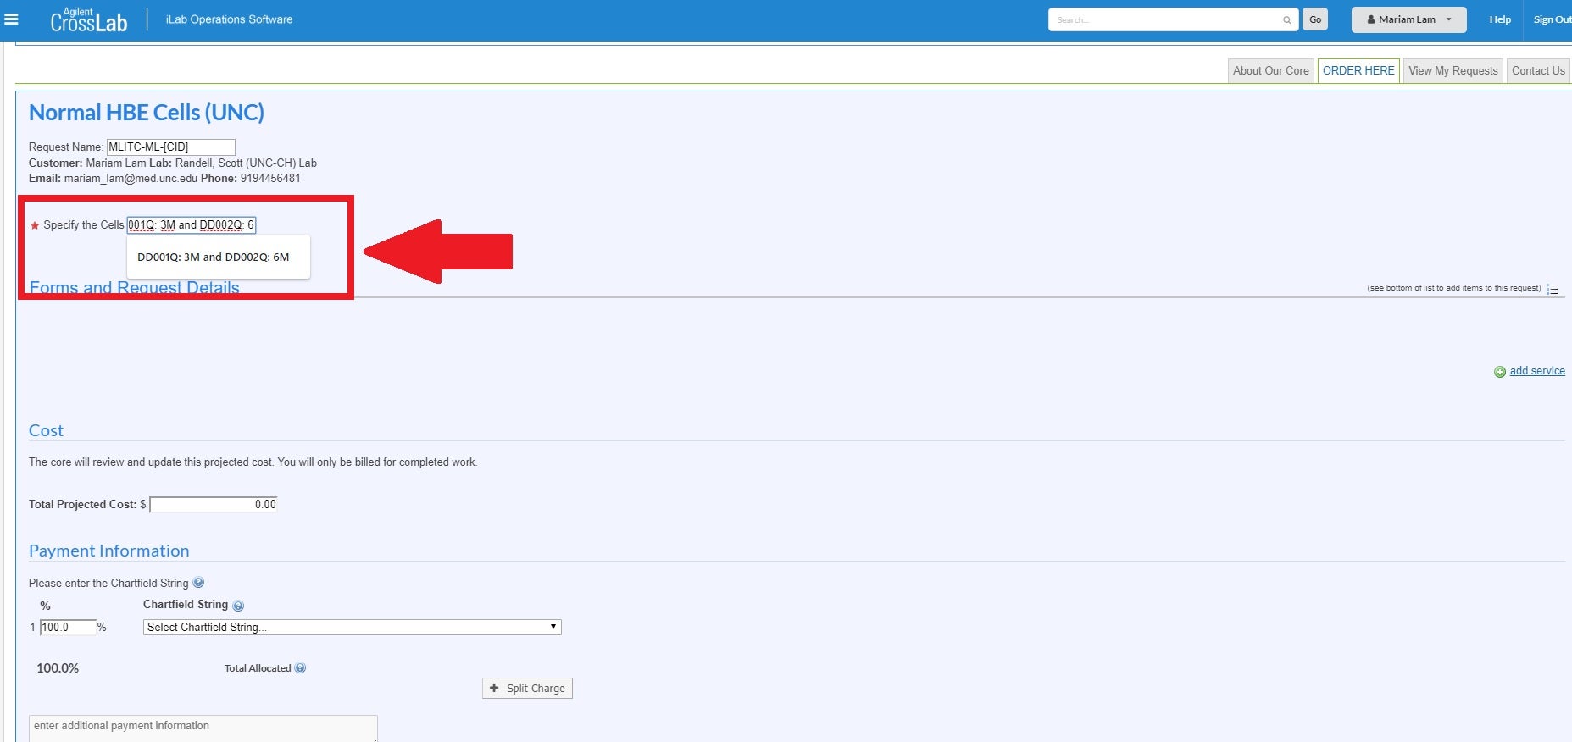This screenshot has width=1572, height=742.
Task: Go to the Contact Us tab
Action: [x=1538, y=71]
